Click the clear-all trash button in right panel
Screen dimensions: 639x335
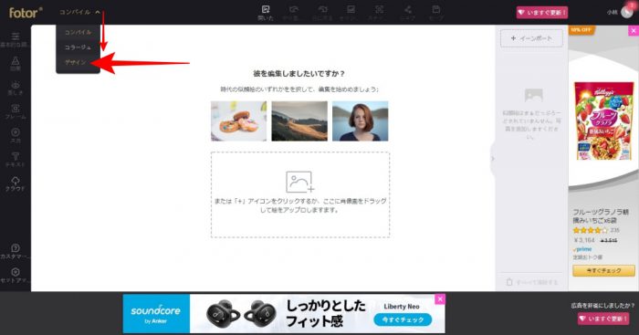[531, 282]
